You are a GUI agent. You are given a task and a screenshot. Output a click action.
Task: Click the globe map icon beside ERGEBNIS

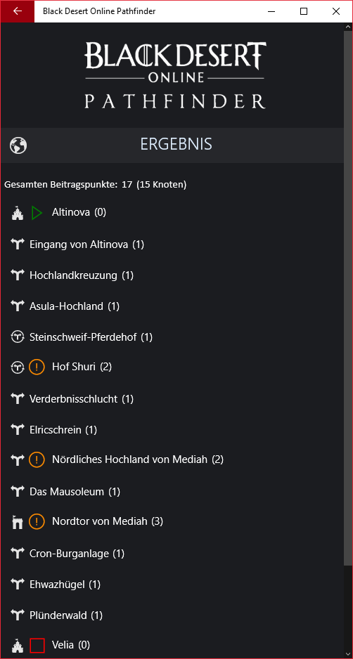pos(18,145)
